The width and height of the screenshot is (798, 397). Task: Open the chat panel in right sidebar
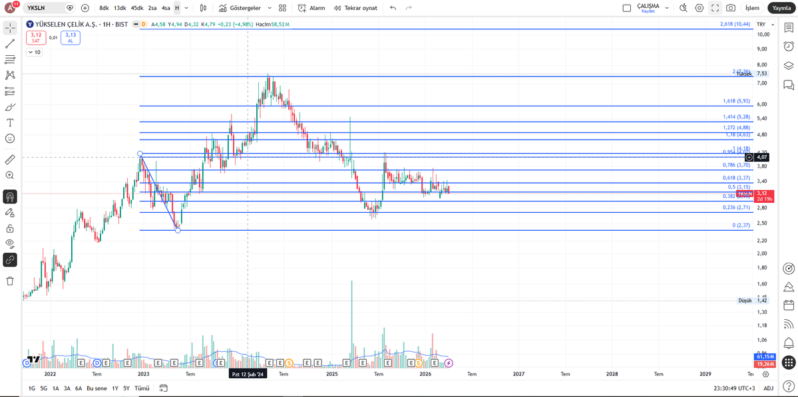point(788,84)
